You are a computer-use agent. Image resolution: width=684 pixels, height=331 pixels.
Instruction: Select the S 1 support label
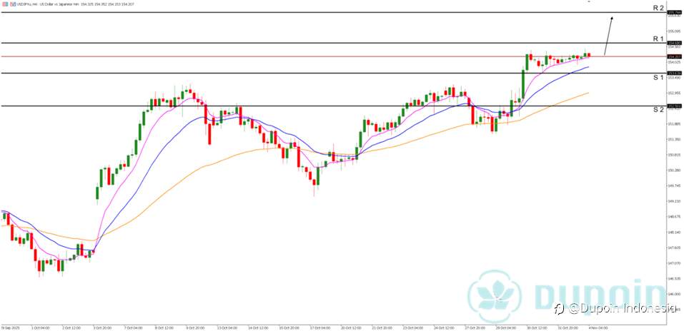(658, 78)
